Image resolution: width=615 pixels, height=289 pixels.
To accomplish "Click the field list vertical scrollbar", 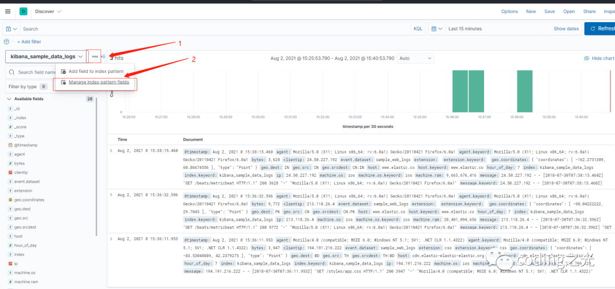I will click(x=96, y=167).
